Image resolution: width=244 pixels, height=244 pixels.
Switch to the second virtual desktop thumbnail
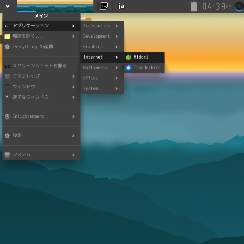[46, 6]
